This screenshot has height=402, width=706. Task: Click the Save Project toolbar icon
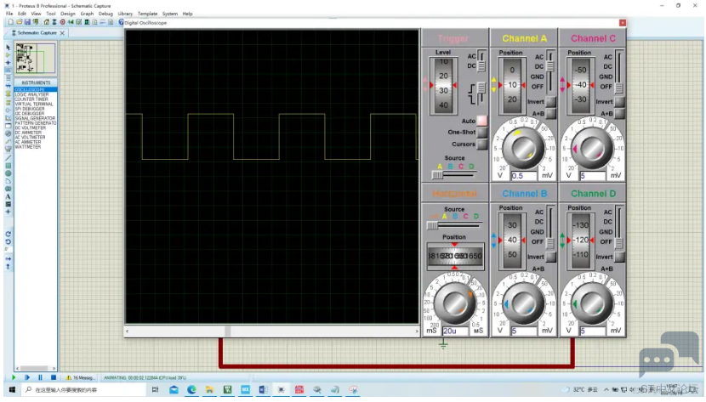pos(27,22)
